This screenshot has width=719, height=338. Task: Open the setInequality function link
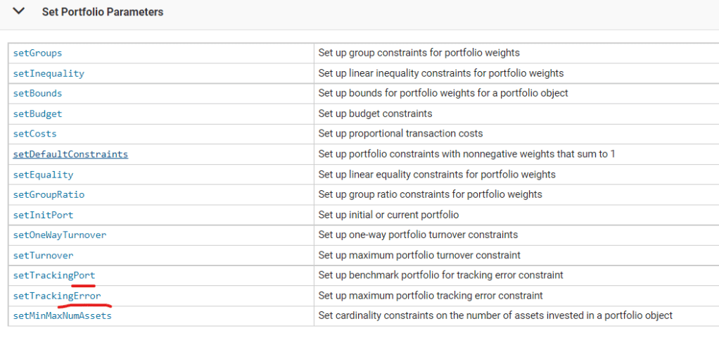pyautogui.click(x=49, y=73)
